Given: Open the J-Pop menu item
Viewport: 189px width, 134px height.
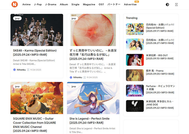Looking at the screenshot, I should [38, 4].
